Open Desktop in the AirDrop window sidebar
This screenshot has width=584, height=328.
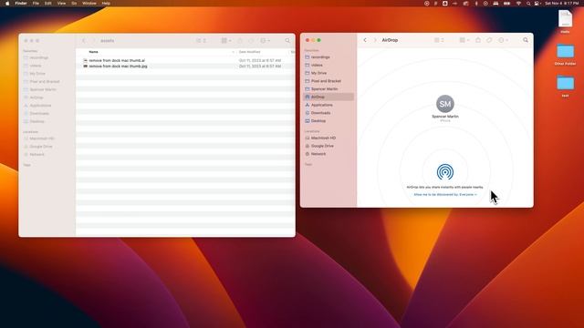[328, 121]
